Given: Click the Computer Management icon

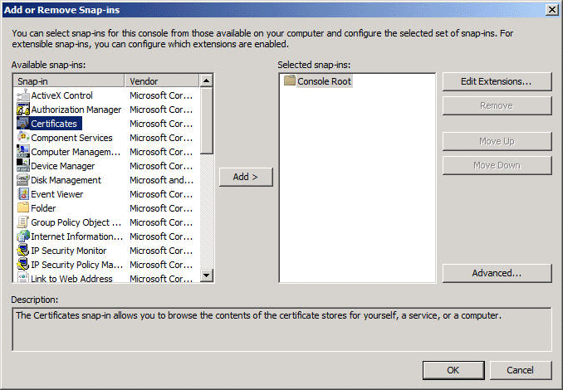Looking at the screenshot, I should [x=23, y=152].
